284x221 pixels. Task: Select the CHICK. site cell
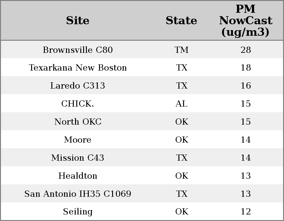[78, 104]
